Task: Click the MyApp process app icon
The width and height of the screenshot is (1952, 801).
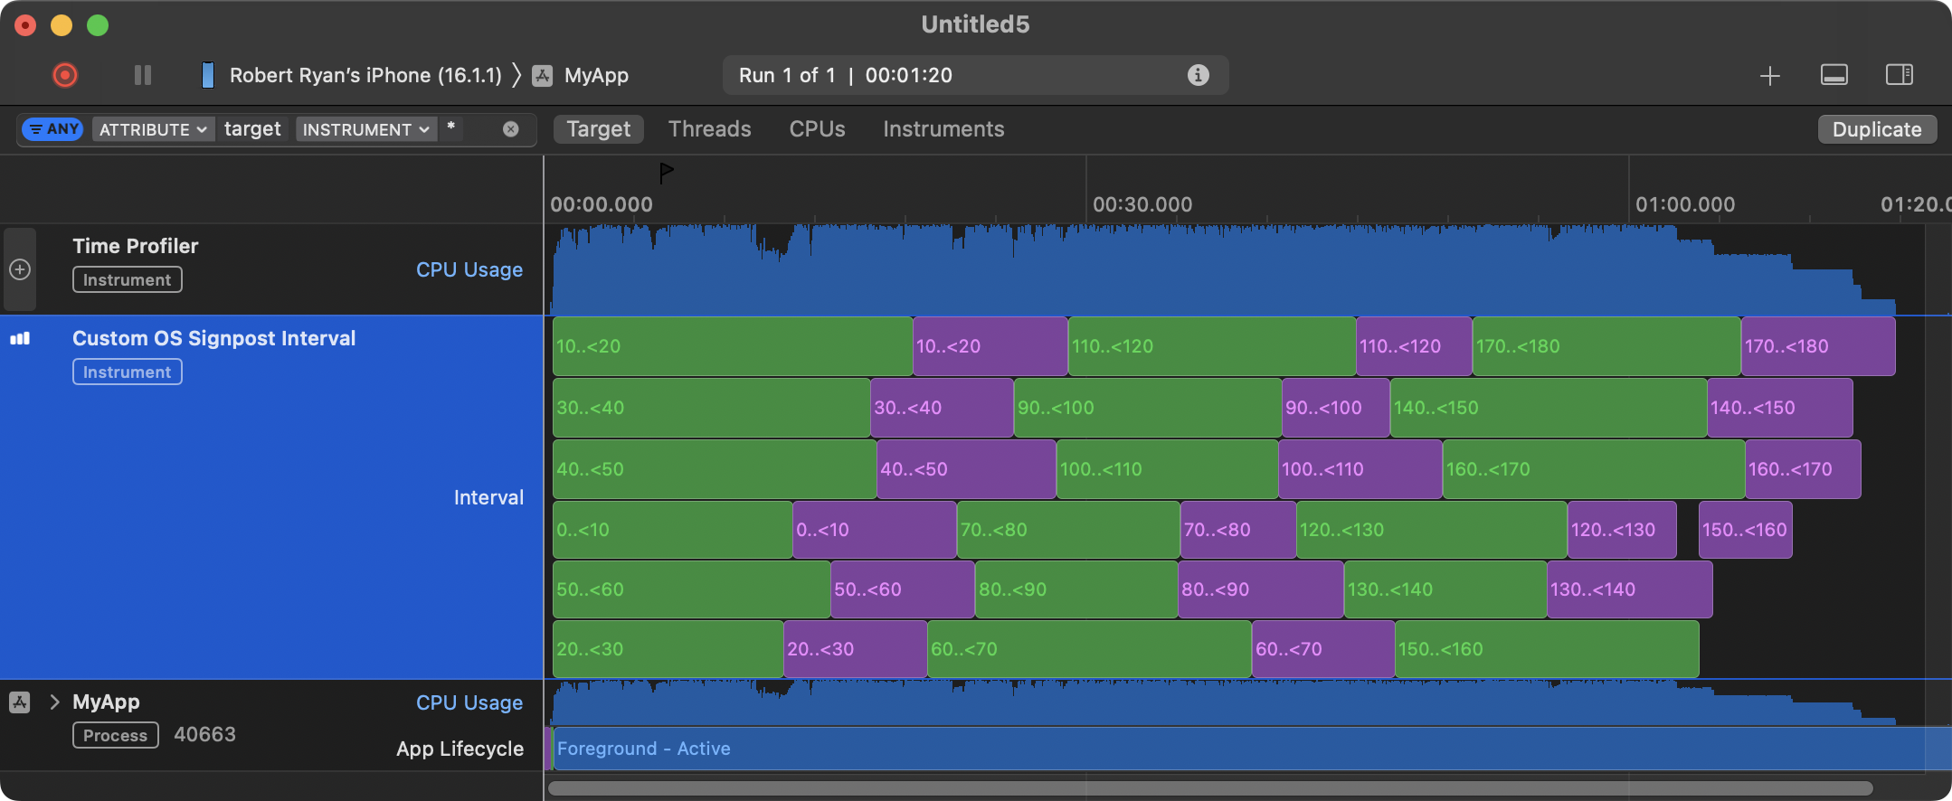Action: pos(20,702)
